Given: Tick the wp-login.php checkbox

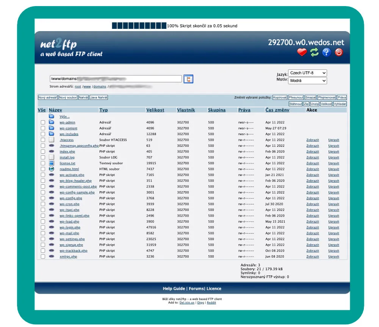Looking at the screenshot, I should pyautogui.click(x=43, y=227).
